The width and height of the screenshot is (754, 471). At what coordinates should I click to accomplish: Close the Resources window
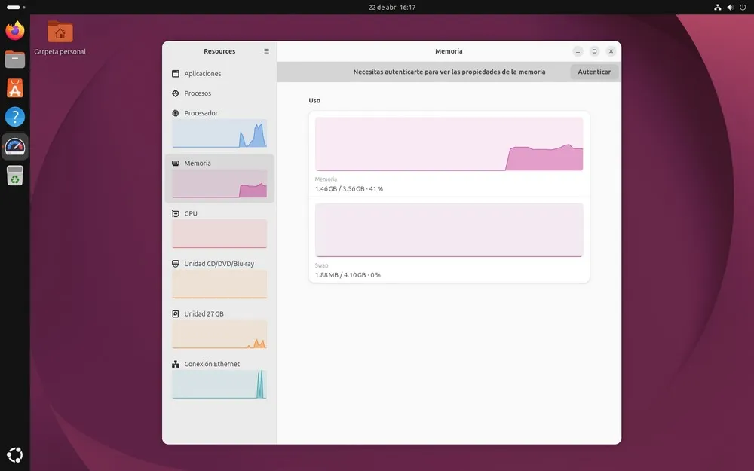coord(611,51)
